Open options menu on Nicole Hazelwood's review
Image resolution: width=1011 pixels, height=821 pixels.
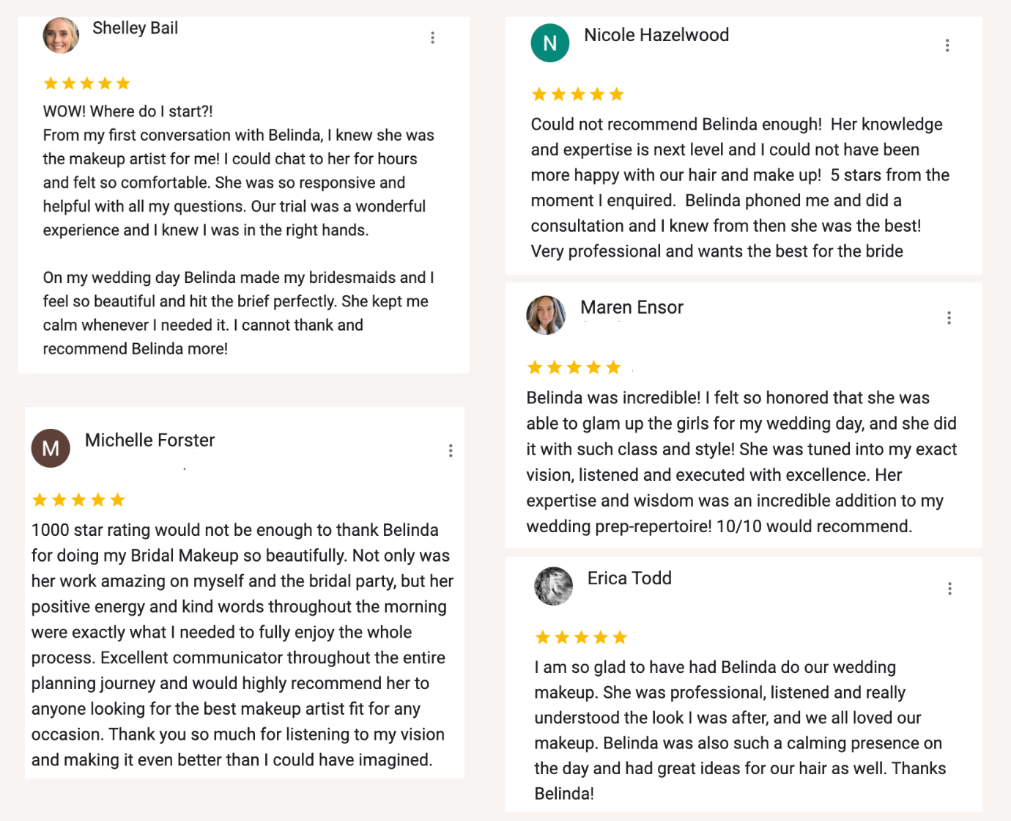tap(947, 45)
